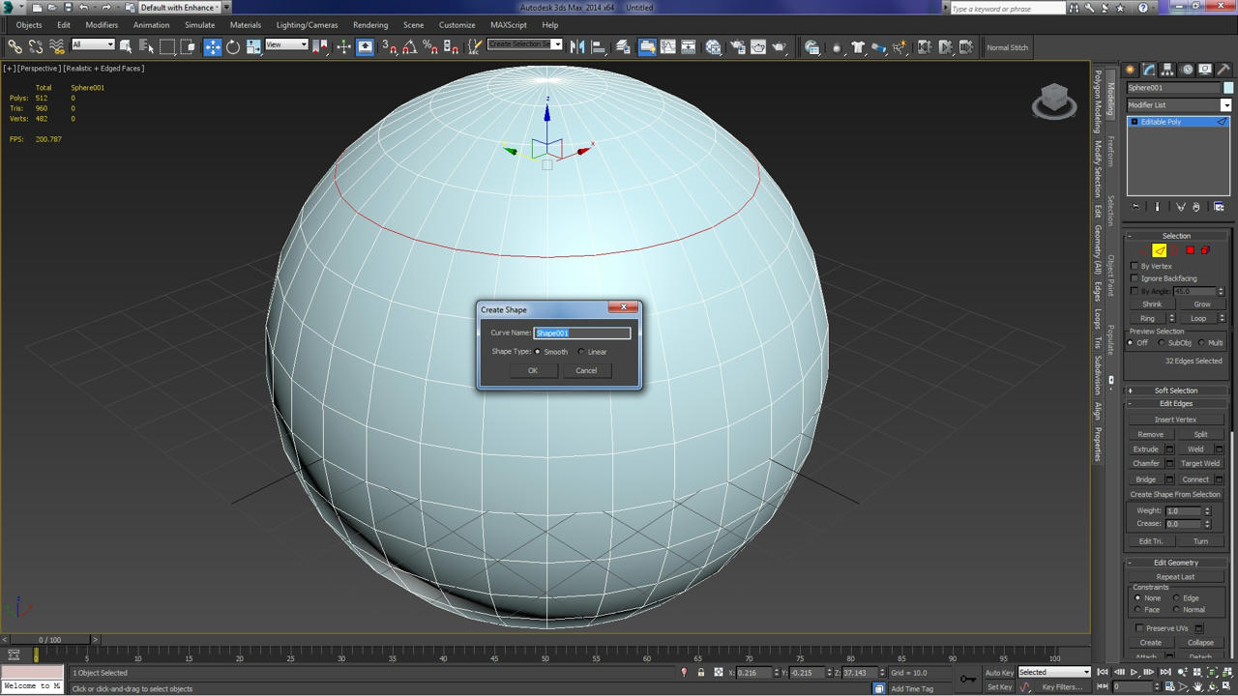Open the reference coordinate View dropdown
The height and width of the screenshot is (696, 1238).
click(x=286, y=44)
